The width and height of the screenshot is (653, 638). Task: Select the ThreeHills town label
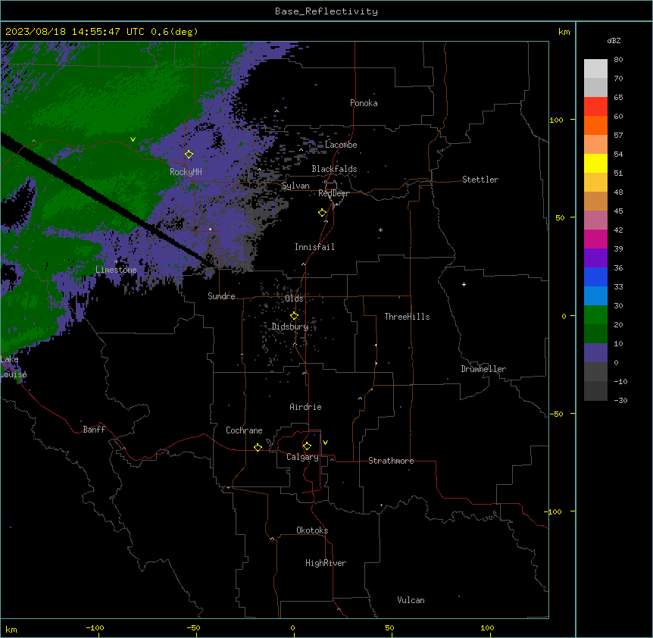pos(407,317)
